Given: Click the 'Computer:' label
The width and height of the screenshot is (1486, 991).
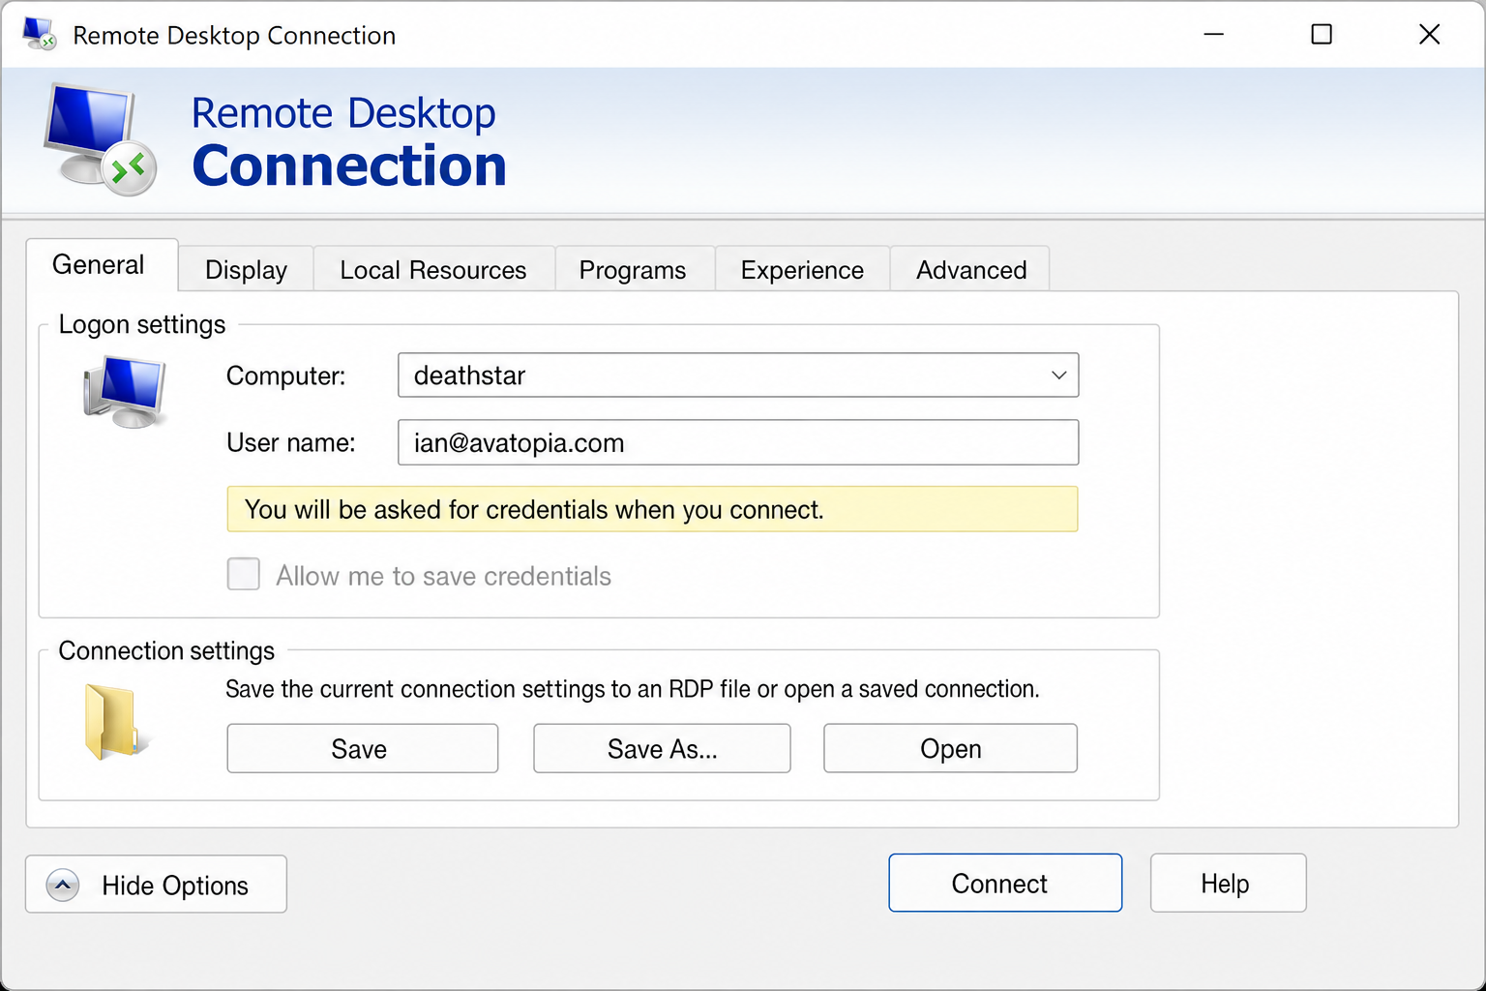Looking at the screenshot, I should point(286,375).
